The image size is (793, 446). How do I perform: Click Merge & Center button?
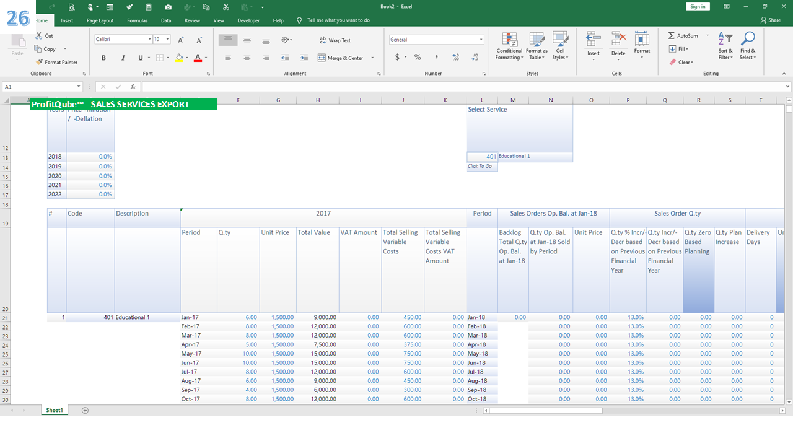pos(341,58)
